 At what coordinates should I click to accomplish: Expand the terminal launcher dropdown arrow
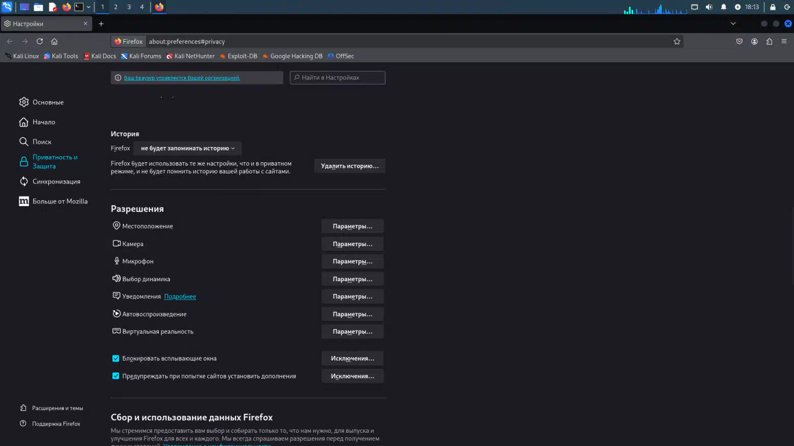tap(89, 7)
